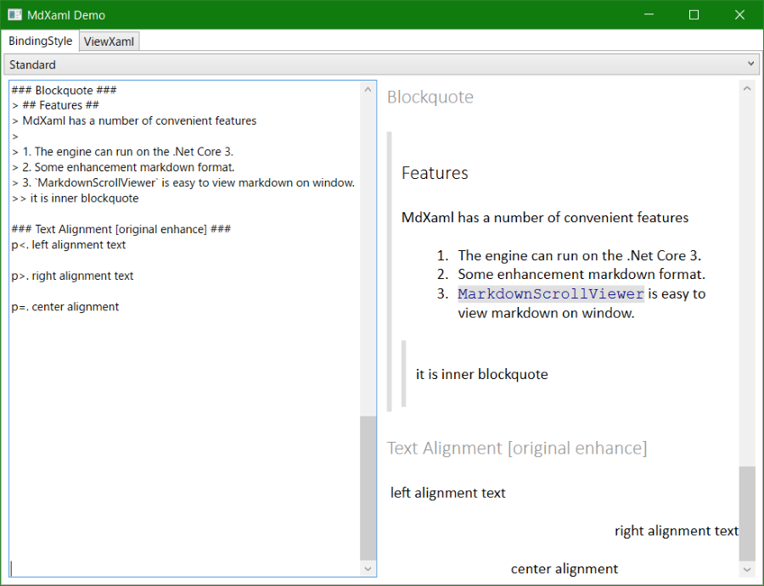Screen dimensions: 764x586
Task: Close the MdXaml Demo window
Action: tap(739, 14)
